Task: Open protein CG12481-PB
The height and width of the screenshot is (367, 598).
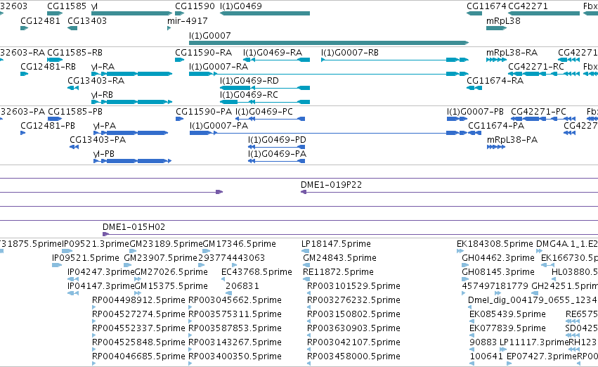Action: pyautogui.click(x=48, y=126)
